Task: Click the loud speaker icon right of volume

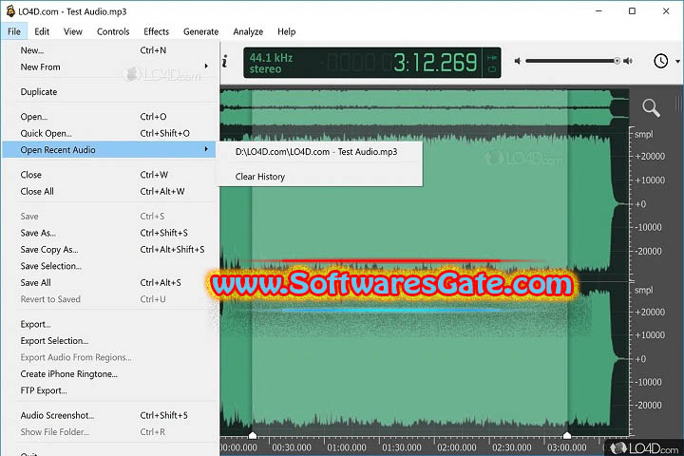Action: point(628,61)
